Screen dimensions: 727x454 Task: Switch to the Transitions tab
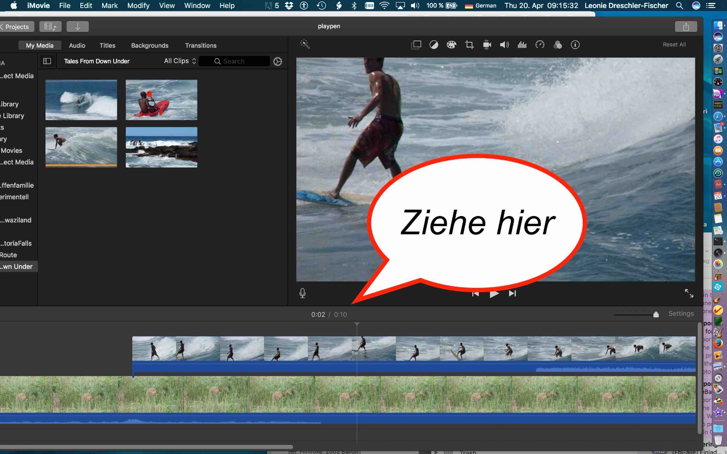coord(201,45)
